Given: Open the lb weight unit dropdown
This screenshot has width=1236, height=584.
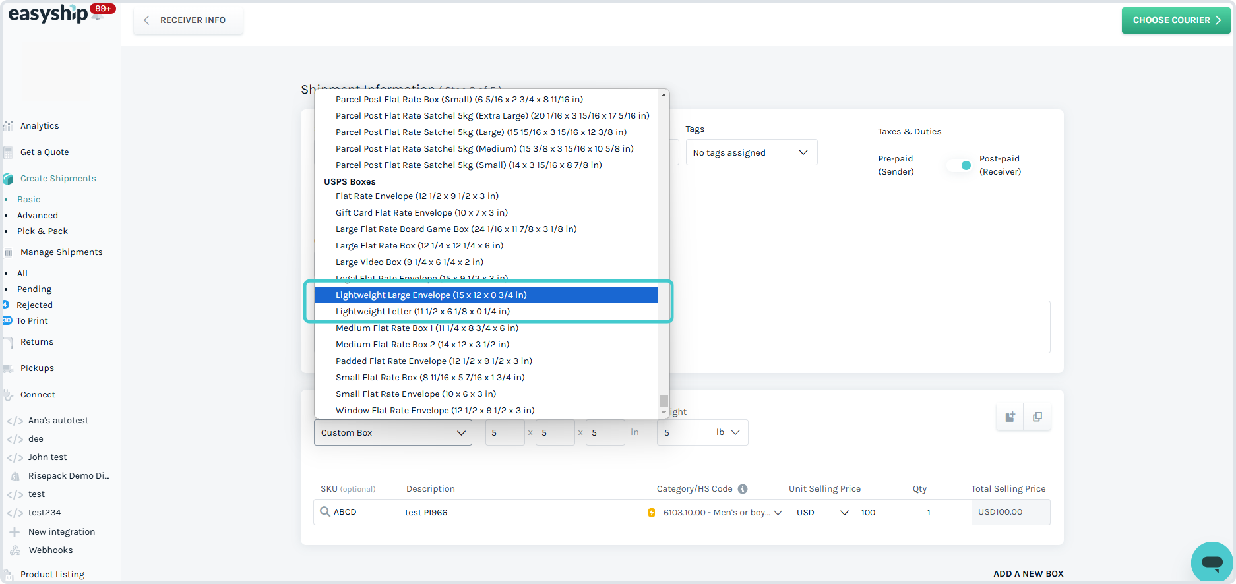Looking at the screenshot, I should pyautogui.click(x=728, y=432).
